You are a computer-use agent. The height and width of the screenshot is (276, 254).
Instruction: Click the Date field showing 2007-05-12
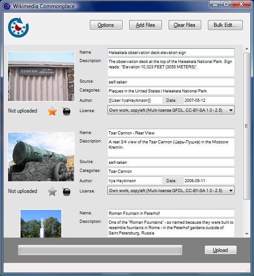pos(209,100)
